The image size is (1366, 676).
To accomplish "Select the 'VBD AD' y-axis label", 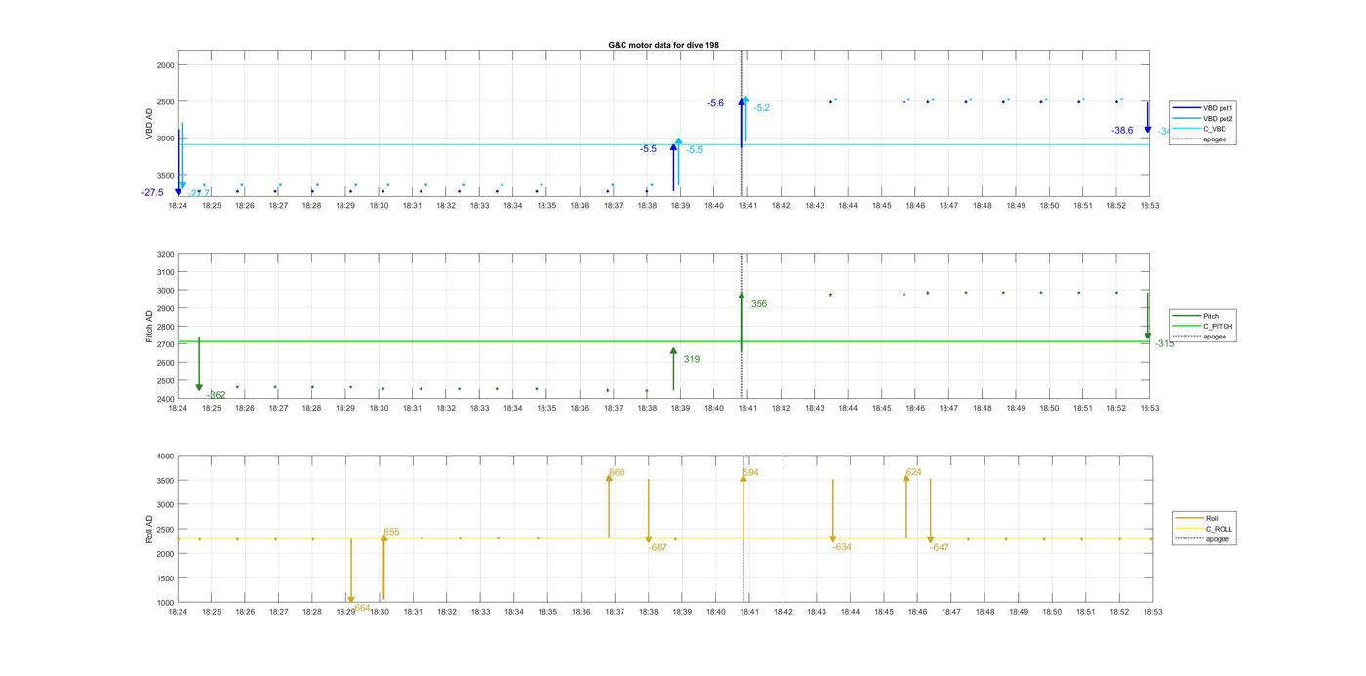I will [149, 123].
